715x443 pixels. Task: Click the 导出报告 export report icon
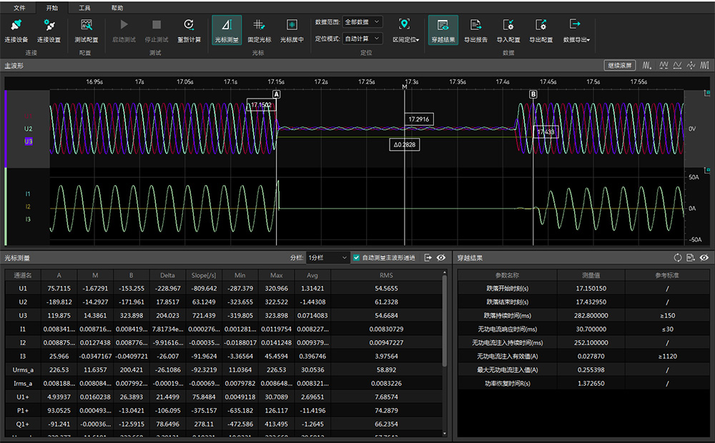click(x=475, y=25)
